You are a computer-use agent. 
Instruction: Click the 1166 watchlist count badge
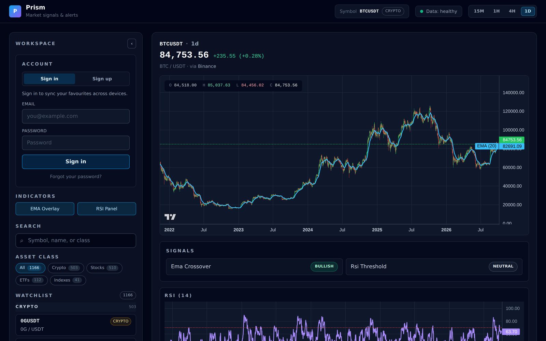128,295
